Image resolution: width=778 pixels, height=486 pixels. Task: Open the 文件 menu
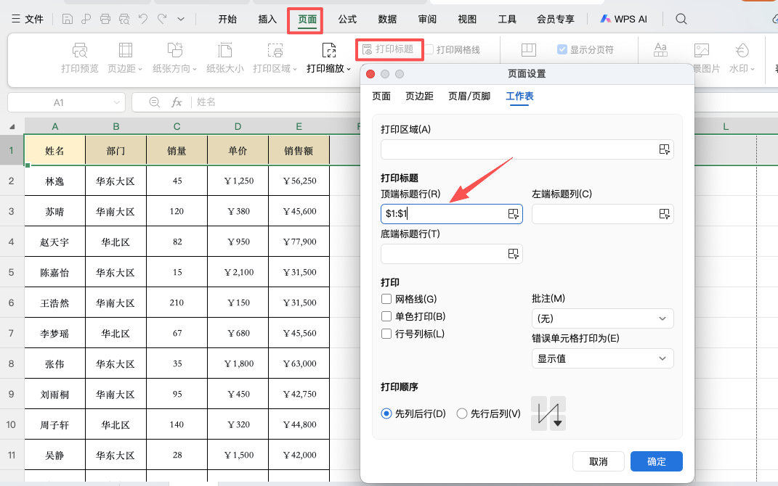28,19
